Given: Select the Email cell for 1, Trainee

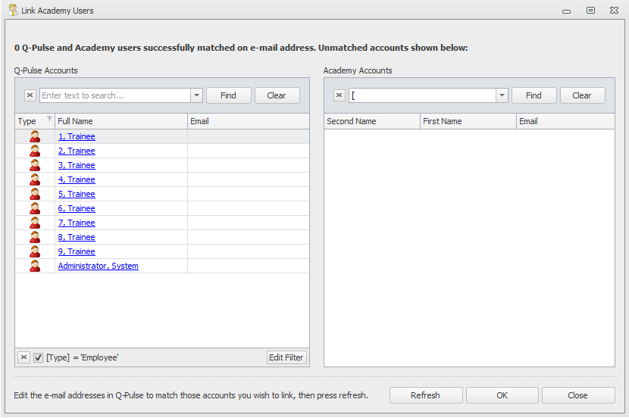Looking at the screenshot, I should pyautogui.click(x=249, y=136).
